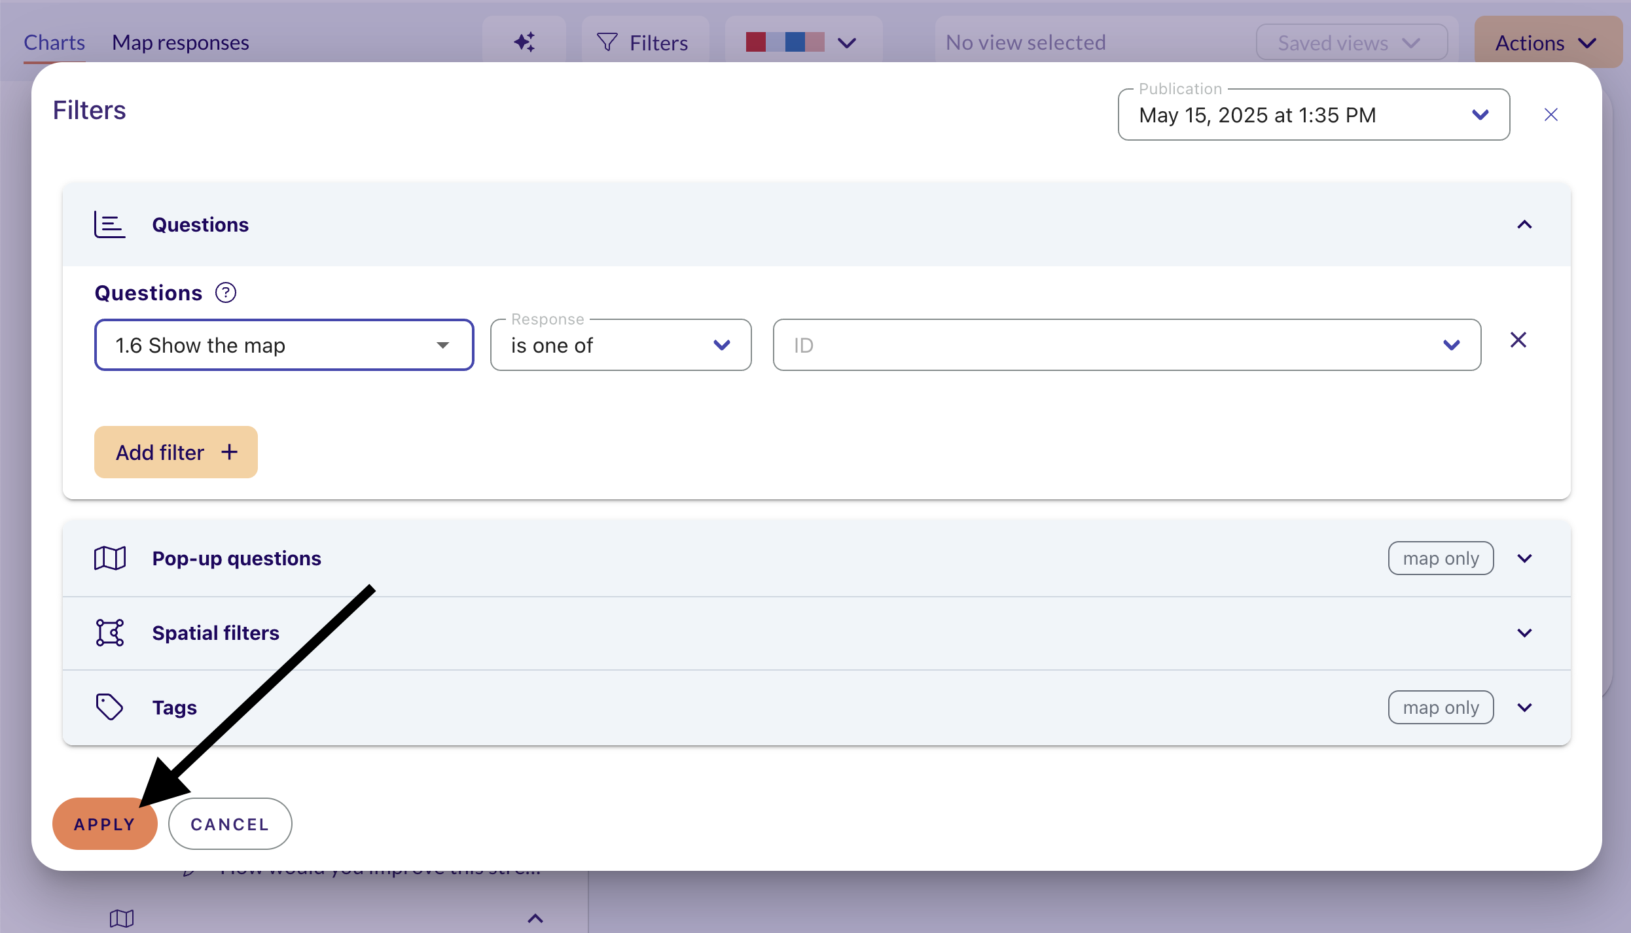Click the Cancel button
1631x933 pixels.
[230, 824]
